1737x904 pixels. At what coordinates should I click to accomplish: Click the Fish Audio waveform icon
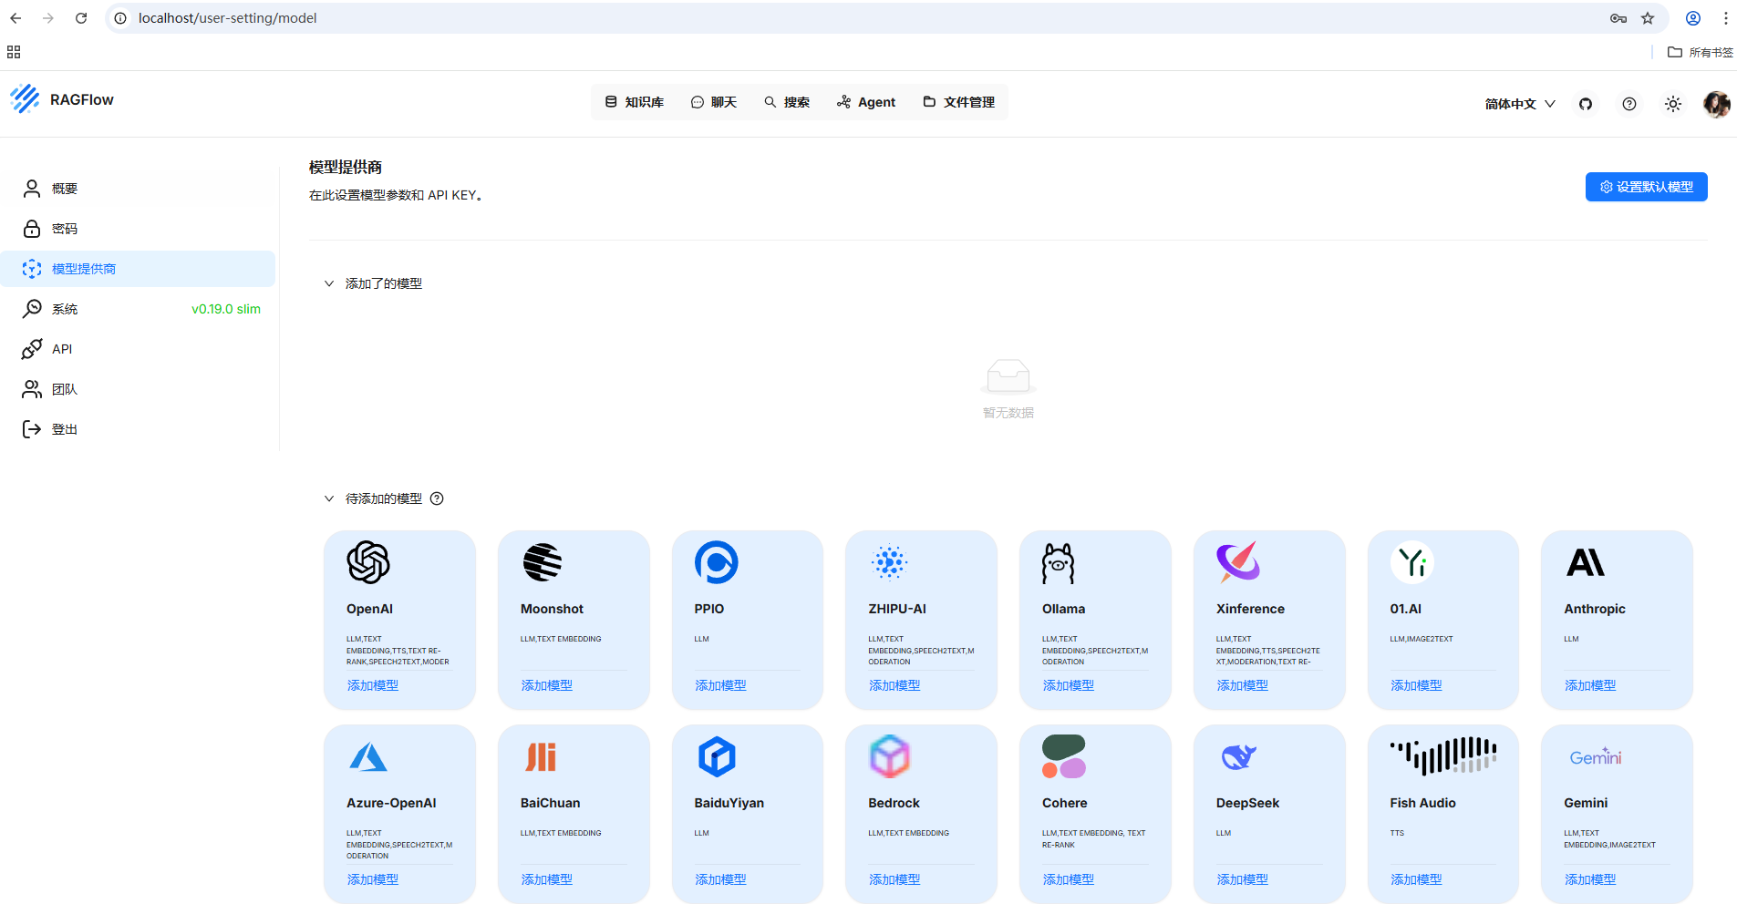pos(1443,756)
